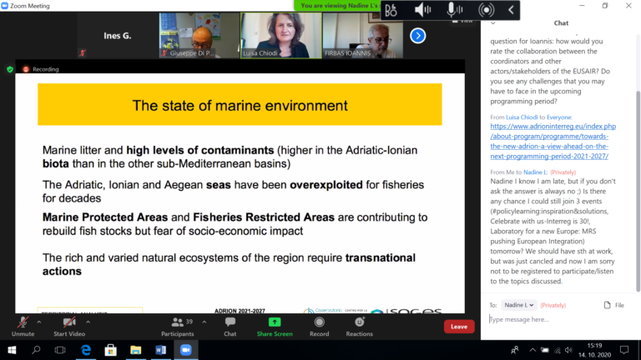The height and width of the screenshot is (360, 641).
Task: Show next video thumbnails with blue arrow
Action: tap(418, 36)
